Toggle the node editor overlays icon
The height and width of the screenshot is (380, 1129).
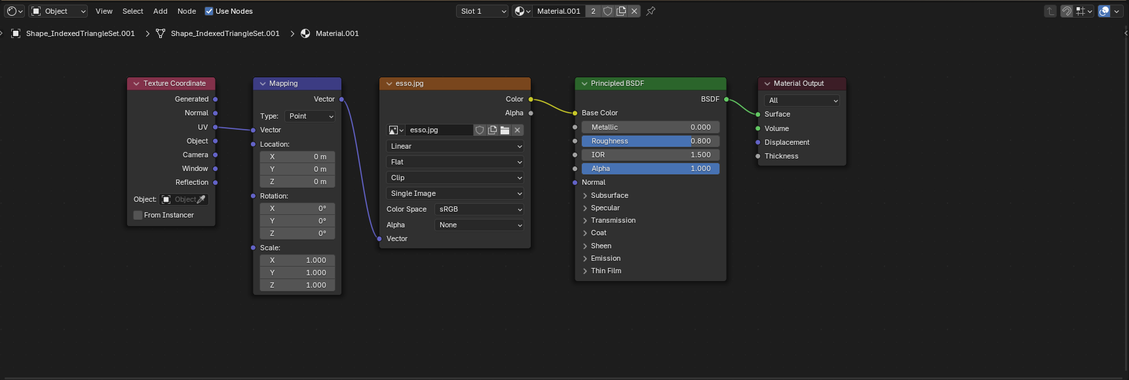(1104, 11)
